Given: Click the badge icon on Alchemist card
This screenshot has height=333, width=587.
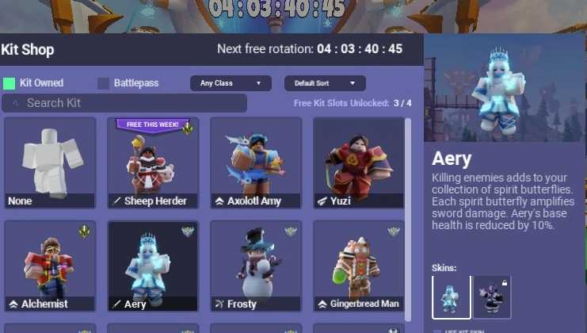Looking at the screenshot, I should coord(85,232).
